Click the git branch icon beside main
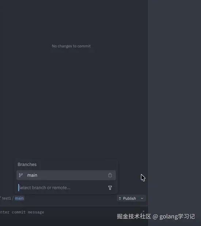This screenshot has height=226, width=201. 21,175
